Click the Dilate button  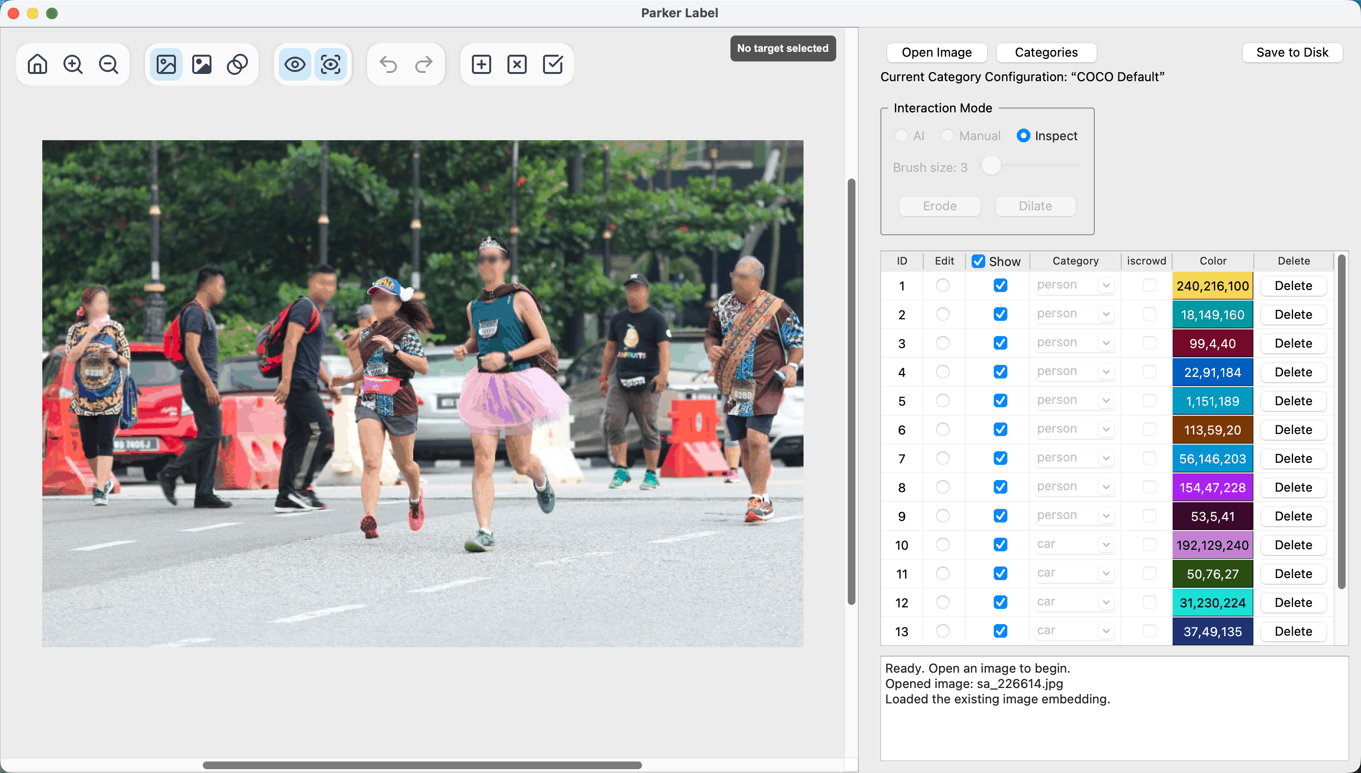1035,206
